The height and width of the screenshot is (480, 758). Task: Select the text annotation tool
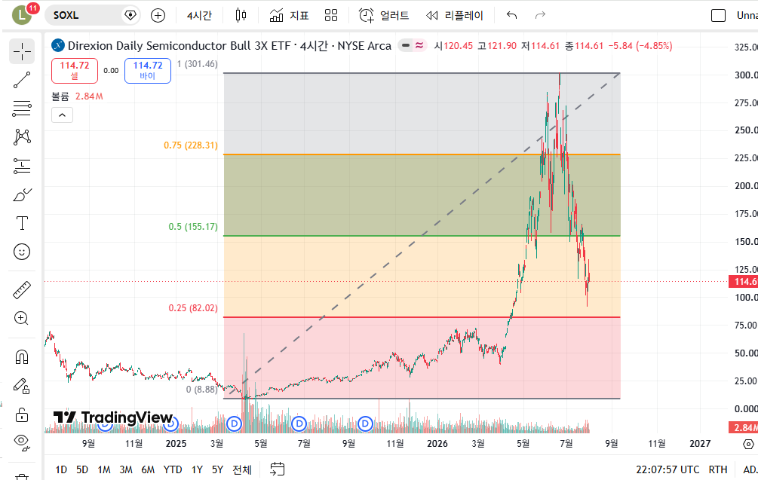point(22,223)
